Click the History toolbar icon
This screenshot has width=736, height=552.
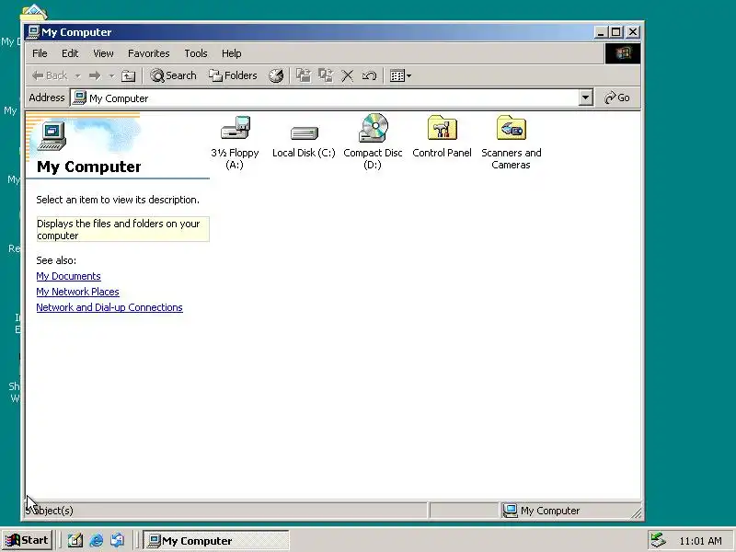click(x=276, y=75)
